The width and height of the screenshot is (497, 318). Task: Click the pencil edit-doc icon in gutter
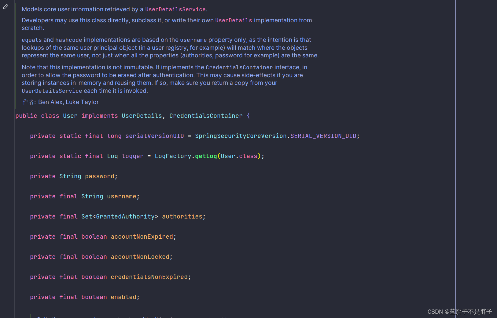click(6, 7)
